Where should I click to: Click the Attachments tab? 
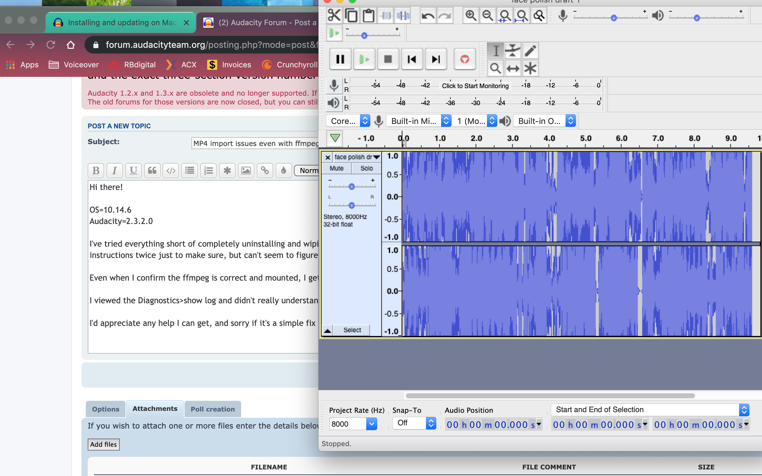[154, 409]
